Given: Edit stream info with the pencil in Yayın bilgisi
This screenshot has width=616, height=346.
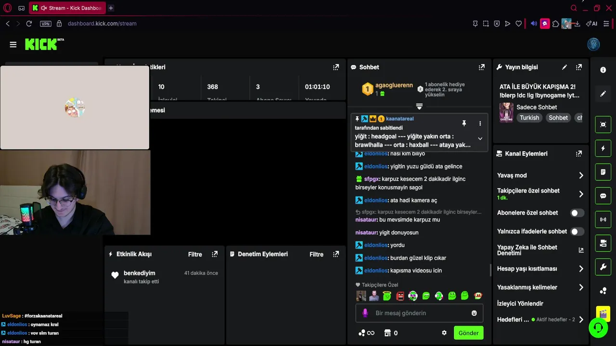Looking at the screenshot, I should 565,67.
